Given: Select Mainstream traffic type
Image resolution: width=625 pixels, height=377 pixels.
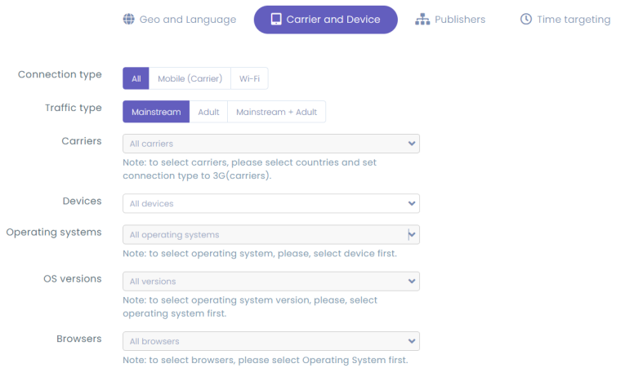Looking at the screenshot, I should click(x=156, y=112).
